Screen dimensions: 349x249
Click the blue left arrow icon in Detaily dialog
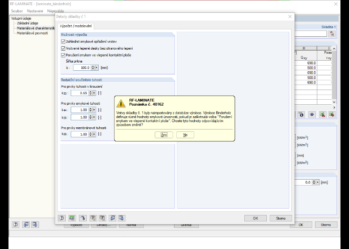tap(113, 218)
